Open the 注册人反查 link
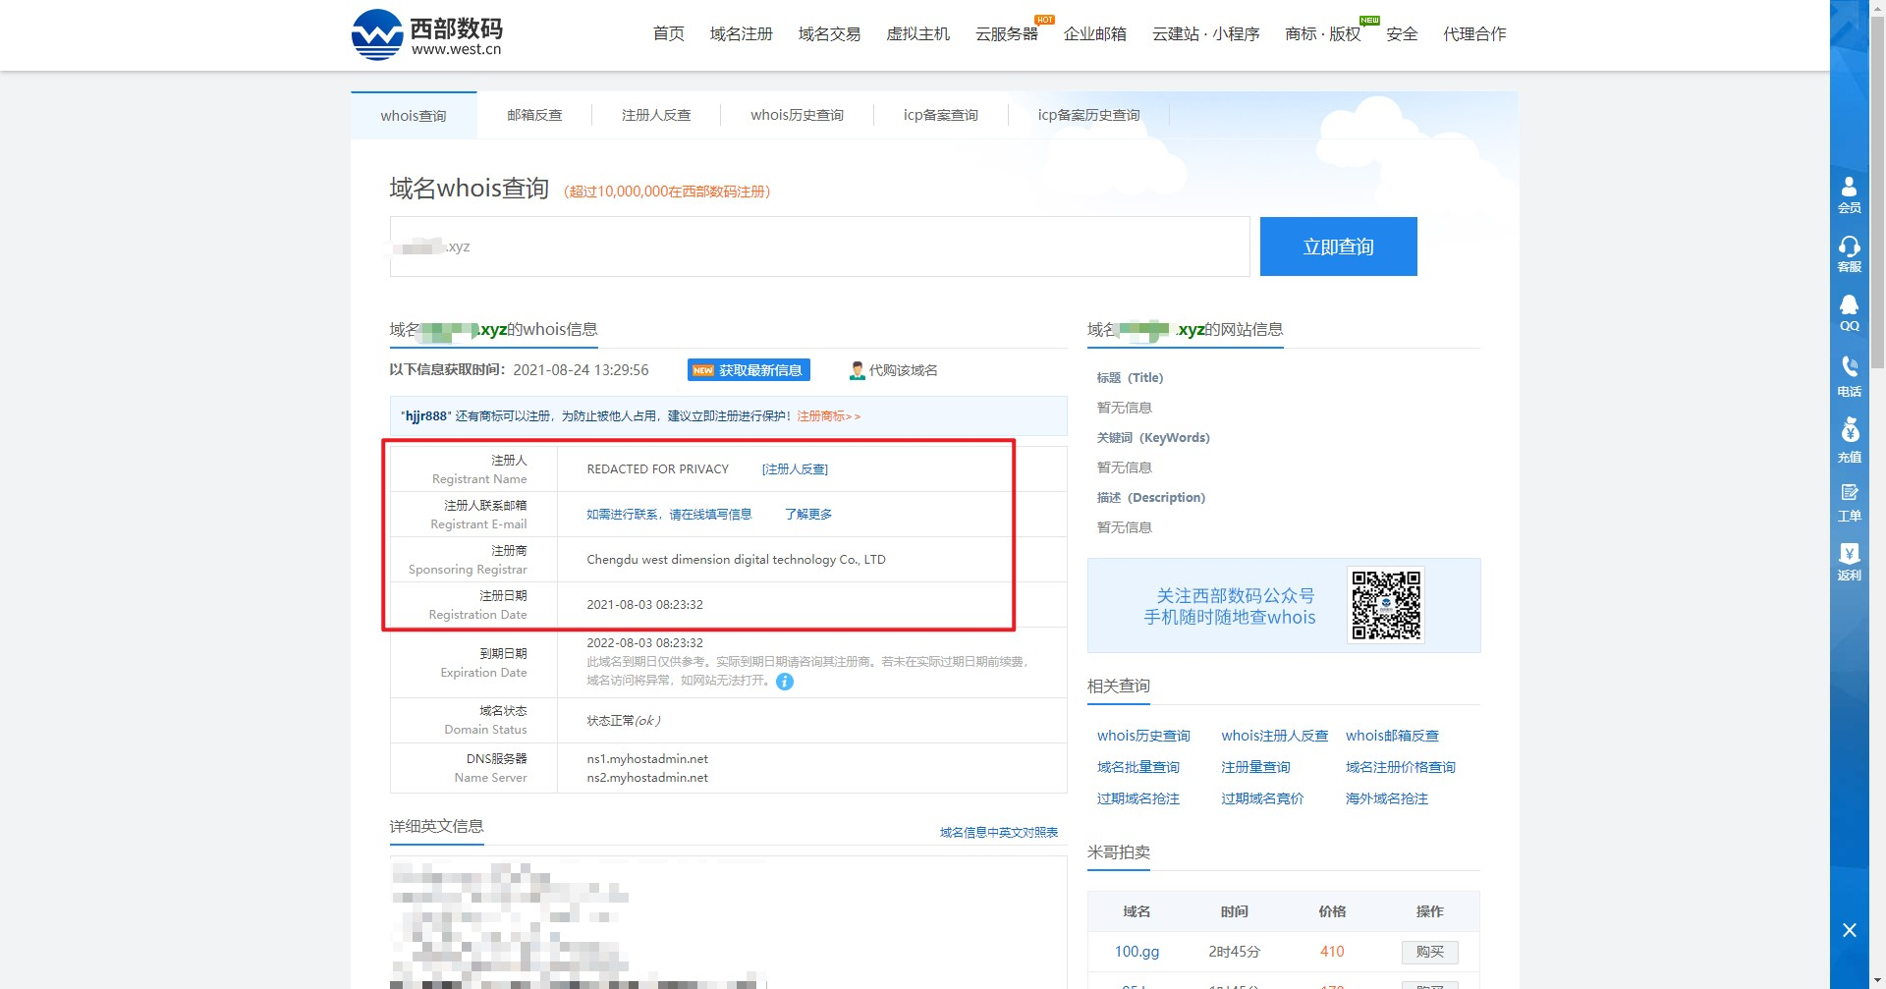The width and height of the screenshot is (1886, 989). [795, 469]
